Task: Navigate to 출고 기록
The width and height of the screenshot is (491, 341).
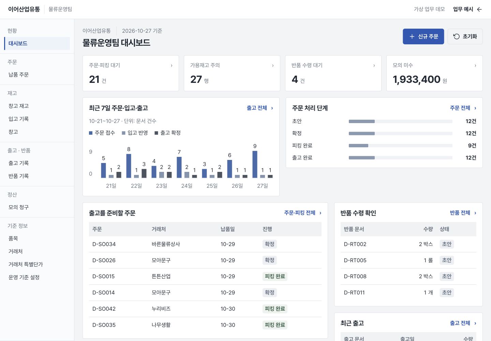Action: [37, 163]
